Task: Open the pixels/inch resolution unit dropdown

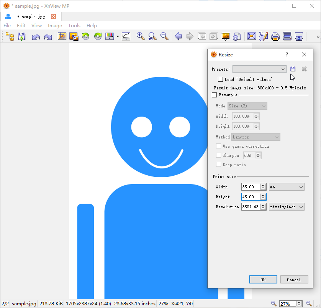Action: pos(287,207)
